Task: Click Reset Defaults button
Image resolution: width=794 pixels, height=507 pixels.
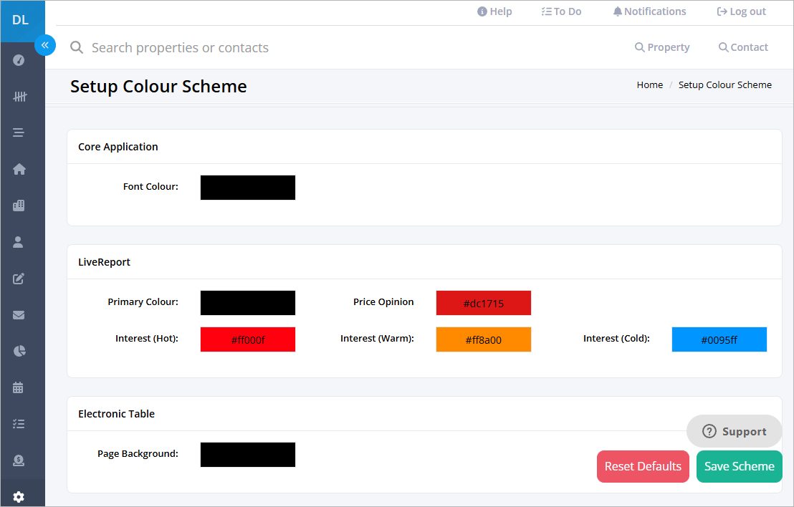Action: pos(643,466)
